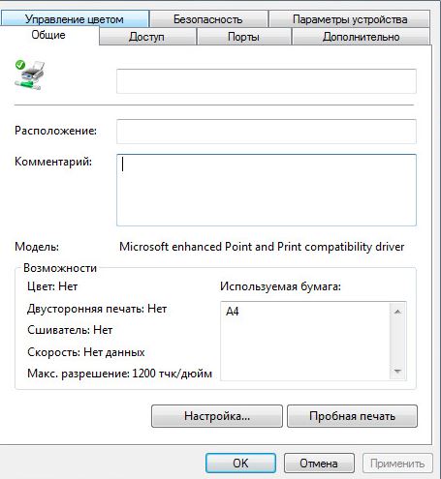Click the Расположение input field
Image resolution: width=441 pixels, height=479 pixels.
[x=267, y=132]
